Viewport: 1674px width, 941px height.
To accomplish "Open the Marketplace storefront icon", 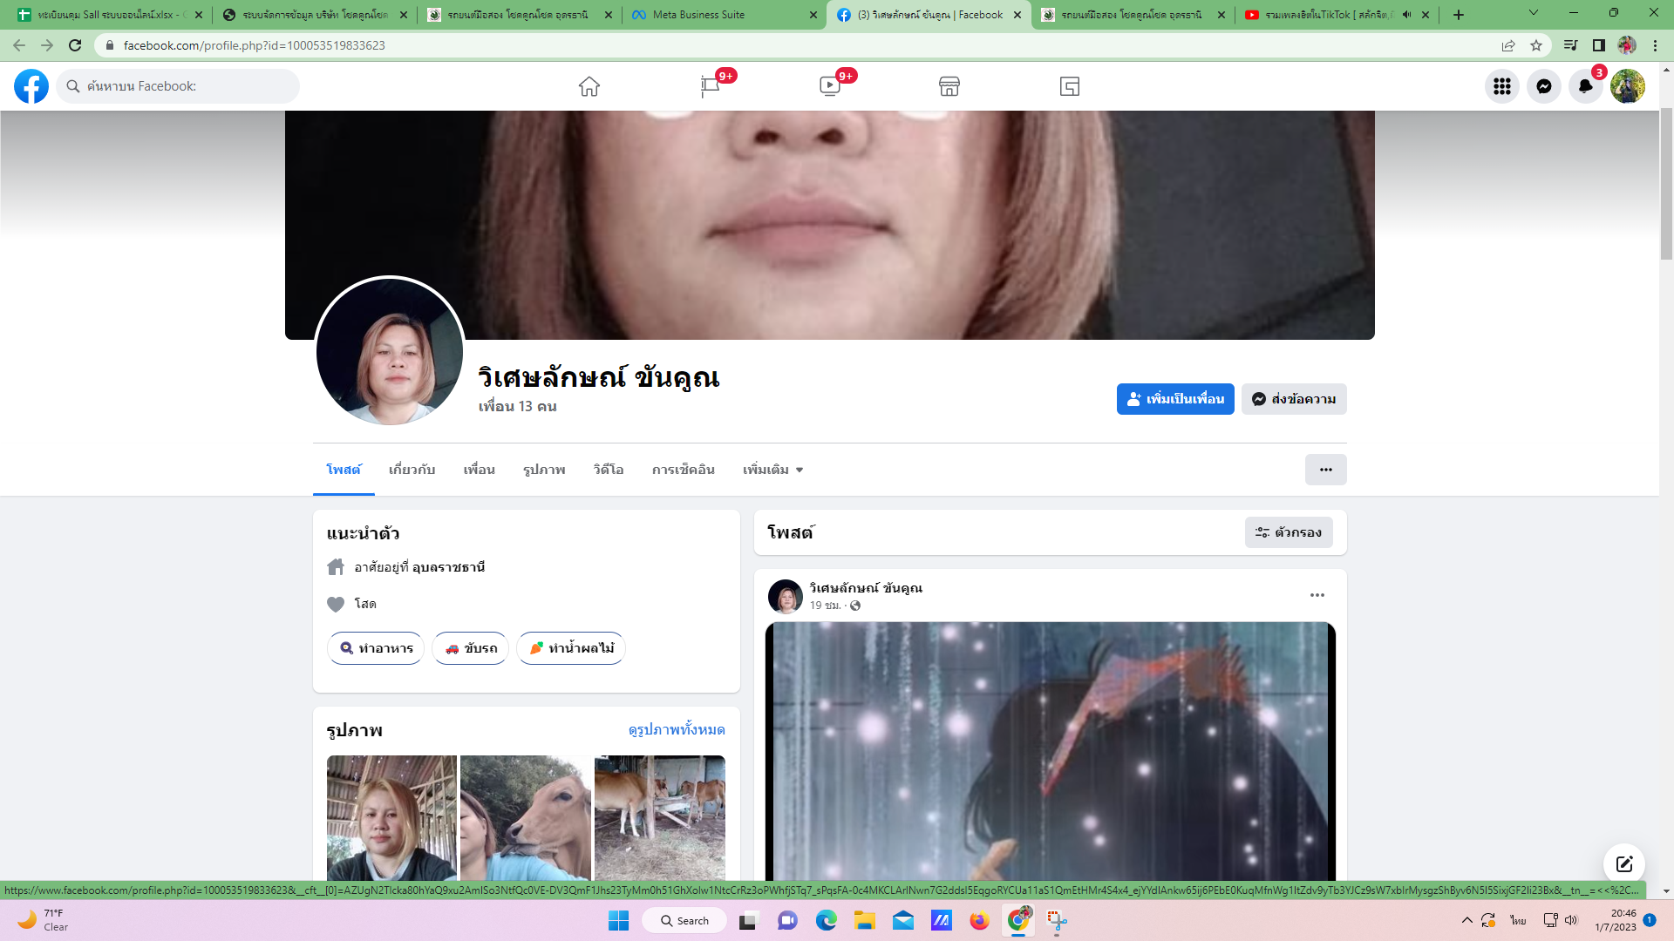I will pyautogui.click(x=949, y=86).
